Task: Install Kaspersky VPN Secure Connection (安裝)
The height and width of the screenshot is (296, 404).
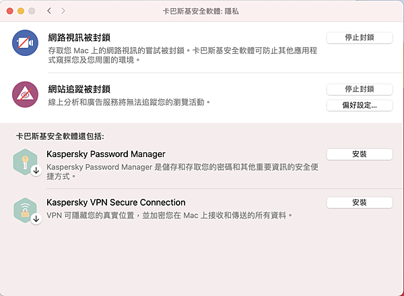Action: (x=359, y=202)
